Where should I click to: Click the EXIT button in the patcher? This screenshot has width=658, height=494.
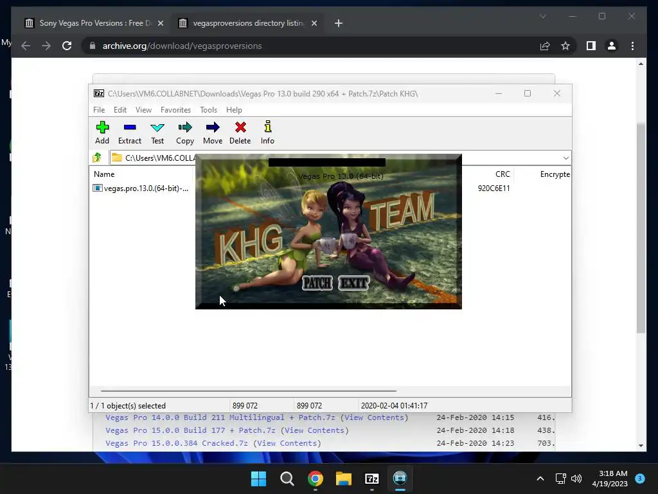(354, 283)
